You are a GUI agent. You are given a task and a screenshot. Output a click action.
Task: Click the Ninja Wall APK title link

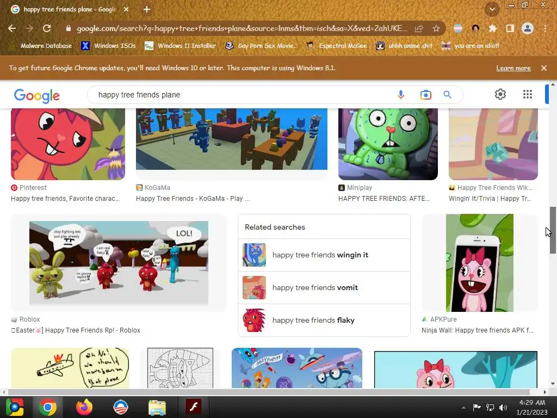[x=477, y=330]
